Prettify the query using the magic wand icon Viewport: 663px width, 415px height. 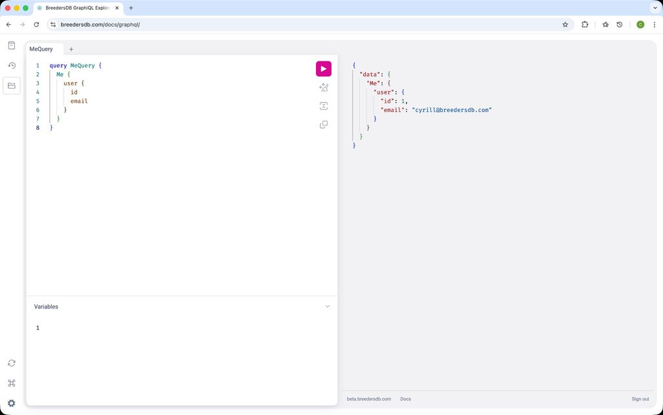324,87
